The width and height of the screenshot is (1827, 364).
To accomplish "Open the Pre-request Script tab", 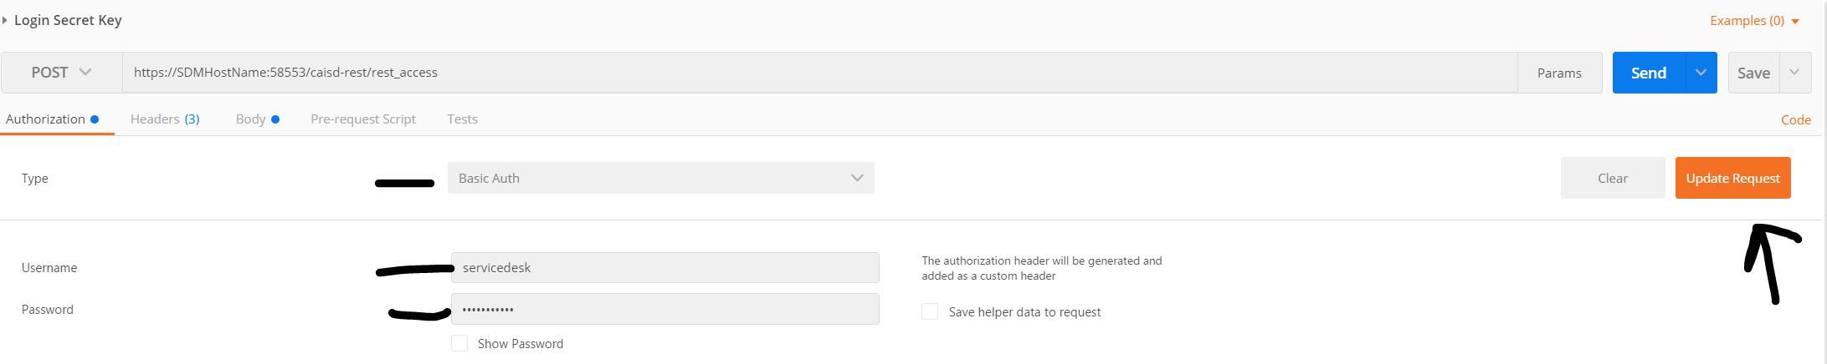I will pyautogui.click(x=363, y=119).
